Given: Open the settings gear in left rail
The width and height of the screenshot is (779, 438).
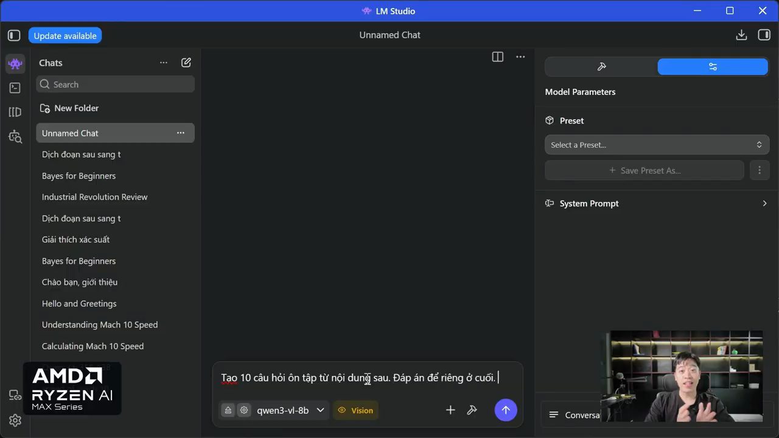Looking at the screenshot, I should (15, 420).
